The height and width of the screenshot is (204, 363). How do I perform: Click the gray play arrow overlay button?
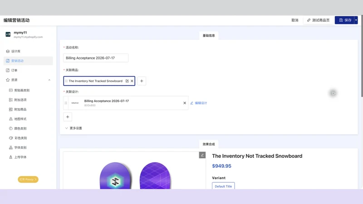[x=333, y=93]
